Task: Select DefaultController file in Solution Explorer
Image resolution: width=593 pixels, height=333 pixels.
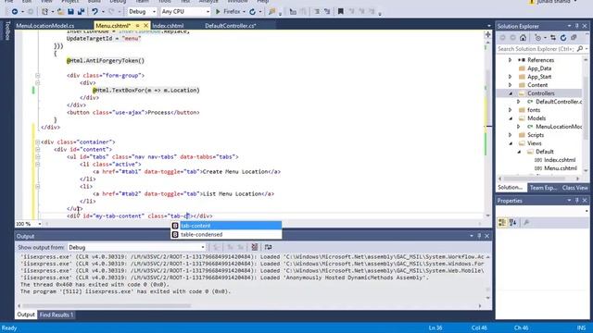Action: 559,102
